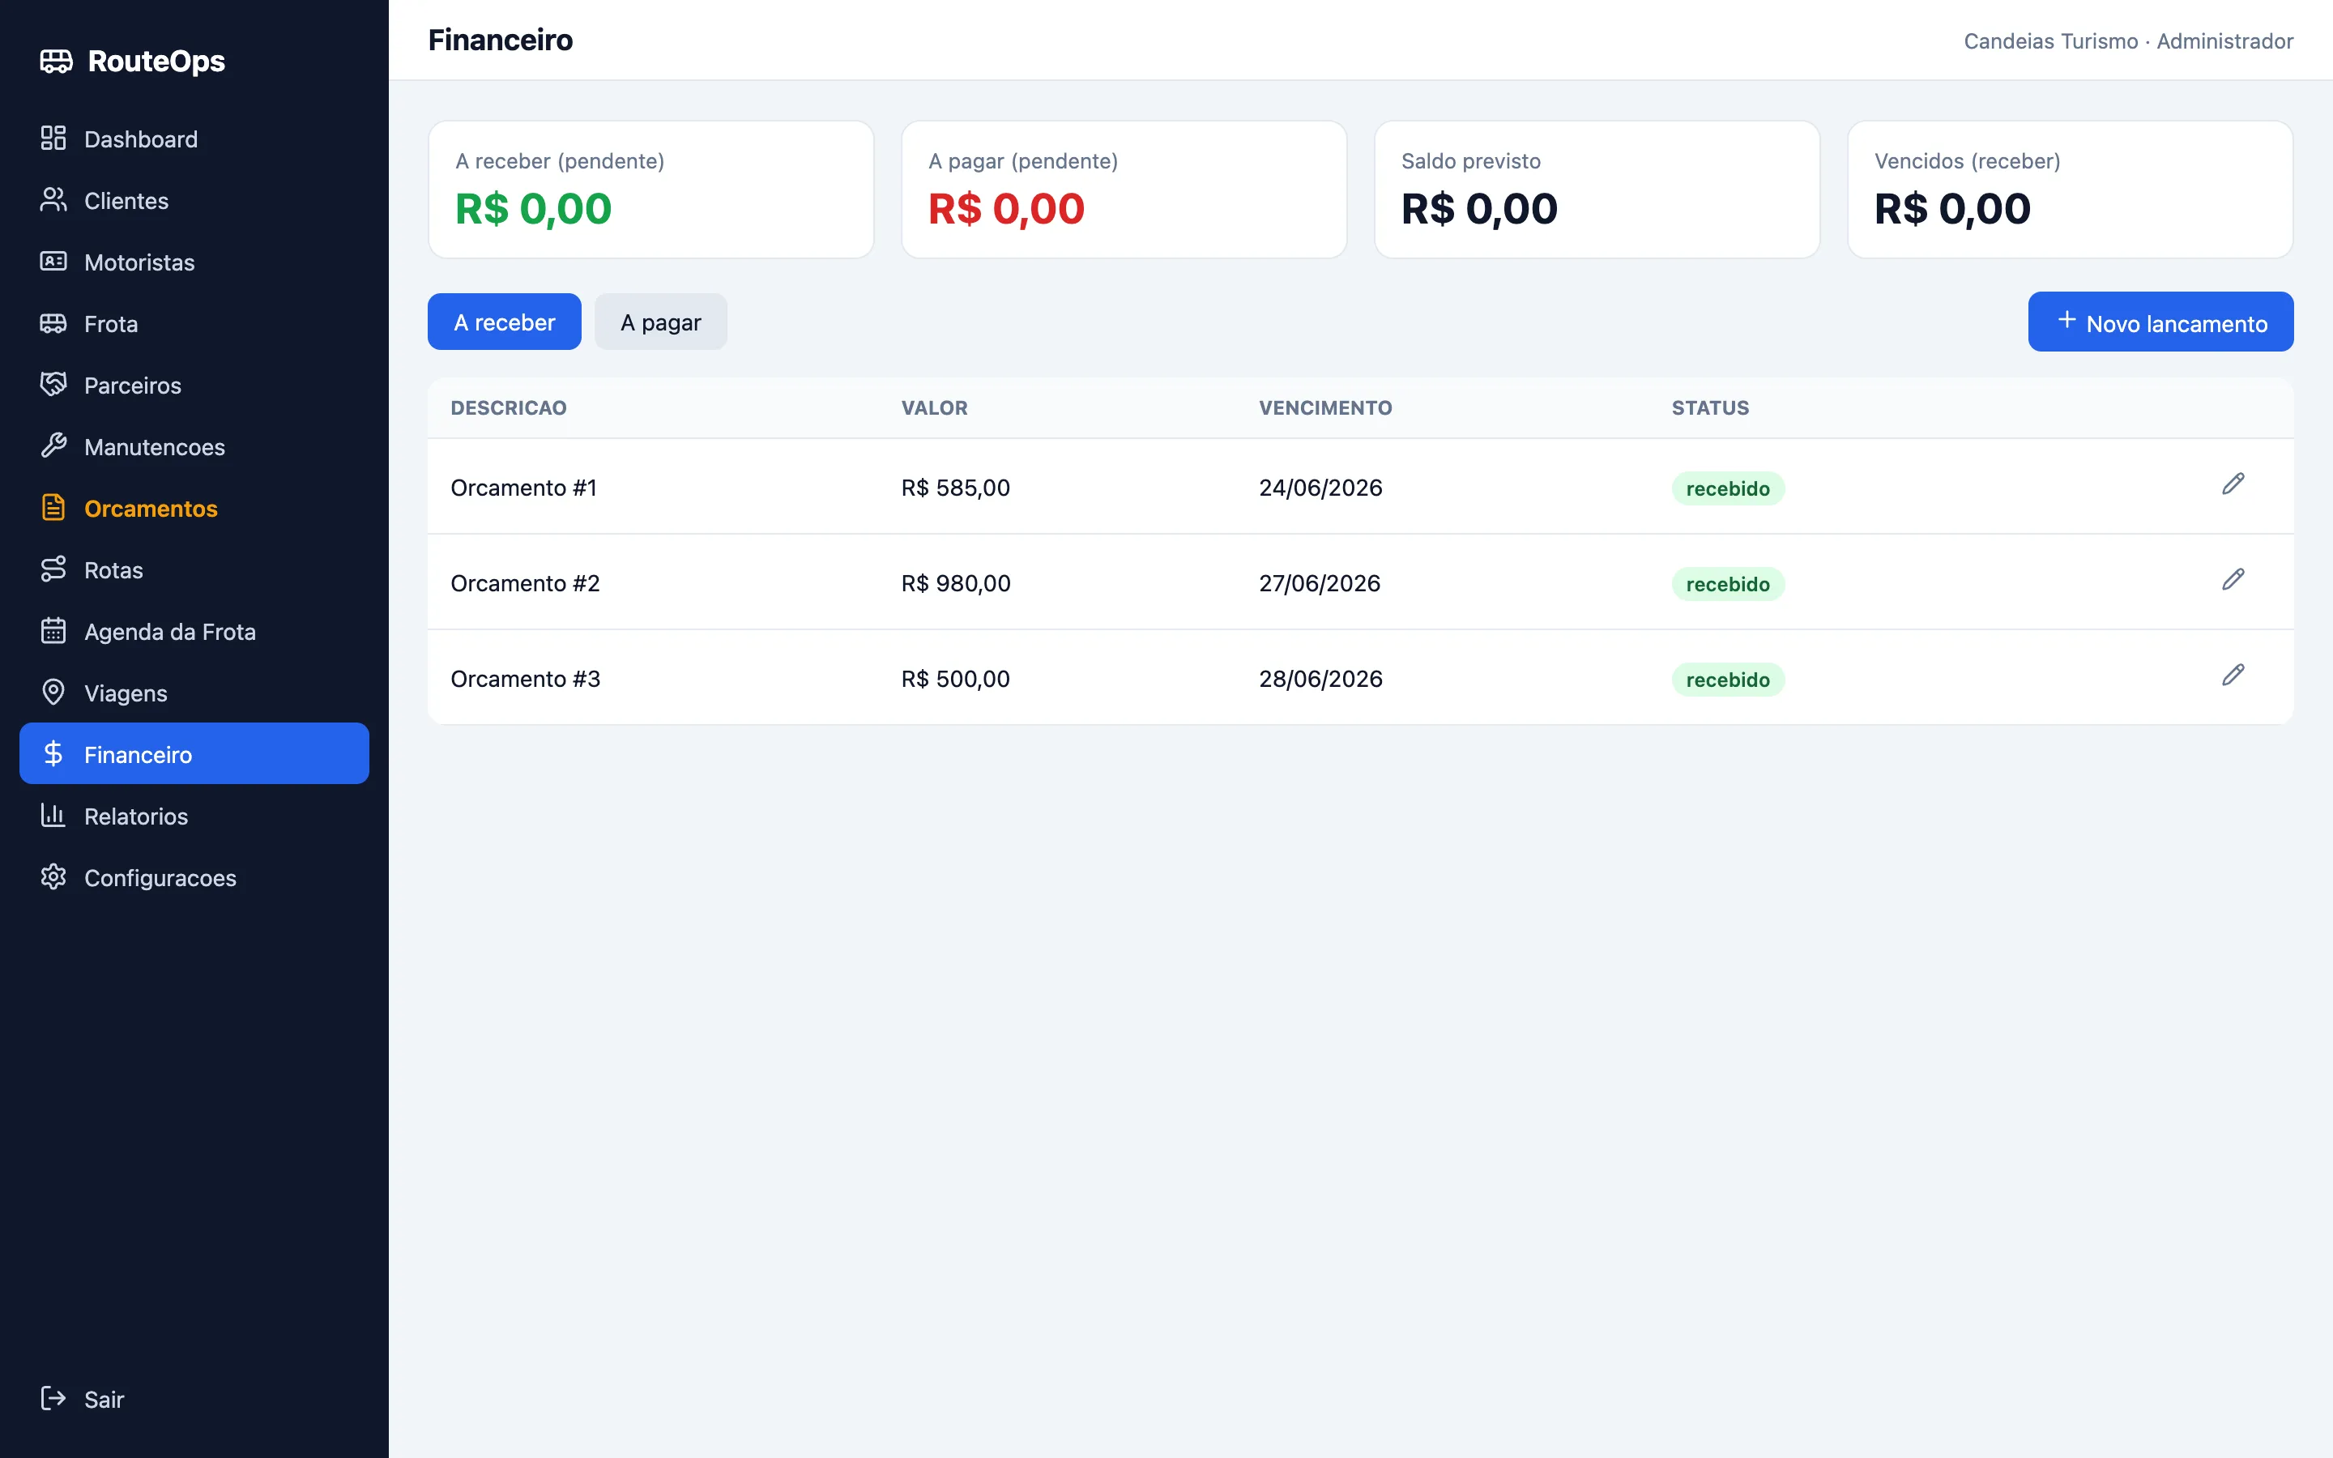
Task: Click the Sair logout arrow icon
Action: (53, 1398)
